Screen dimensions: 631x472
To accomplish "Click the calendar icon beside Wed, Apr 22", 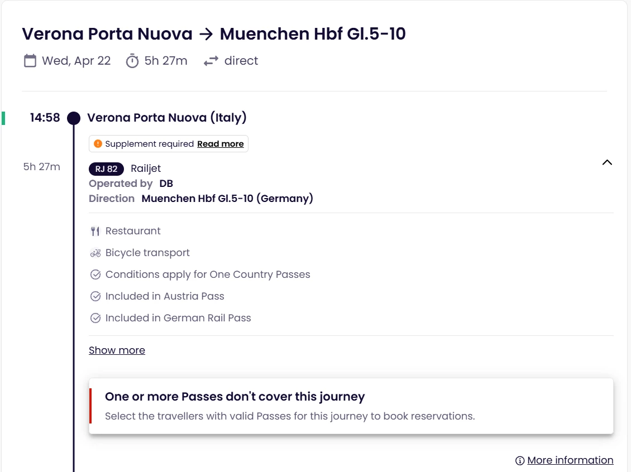I will tap(30, 61).
